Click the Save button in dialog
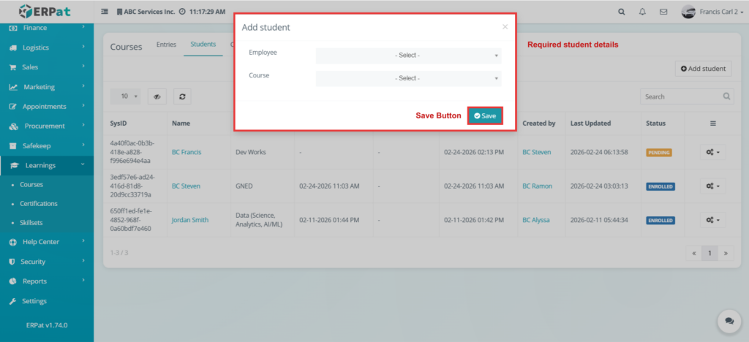Screen dimensions: 749x342 [x=485, y=116]
